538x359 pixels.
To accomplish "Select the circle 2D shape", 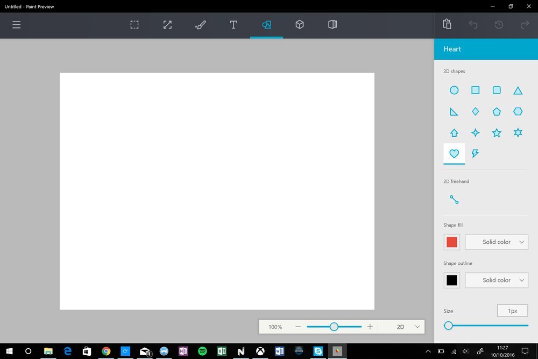I will tap(454, 90).
